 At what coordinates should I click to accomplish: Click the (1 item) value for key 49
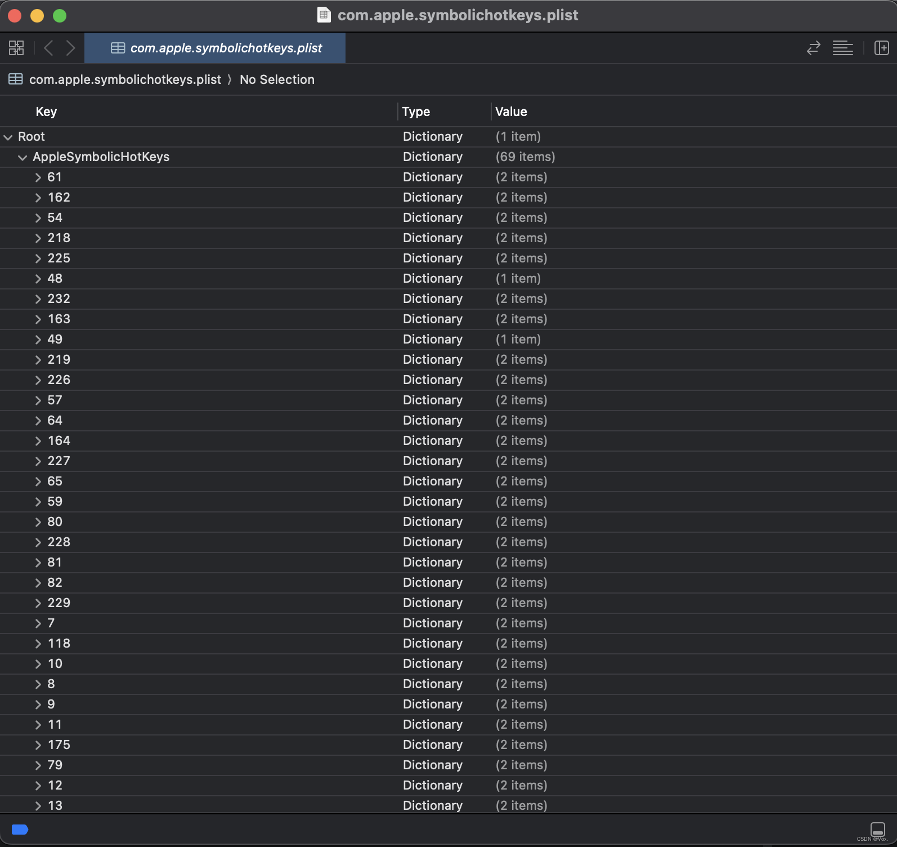point(518,340)
